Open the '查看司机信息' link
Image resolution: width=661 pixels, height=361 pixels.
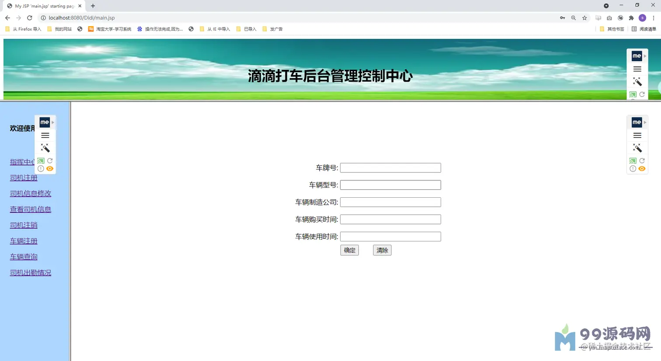click(x=31, y=209)
